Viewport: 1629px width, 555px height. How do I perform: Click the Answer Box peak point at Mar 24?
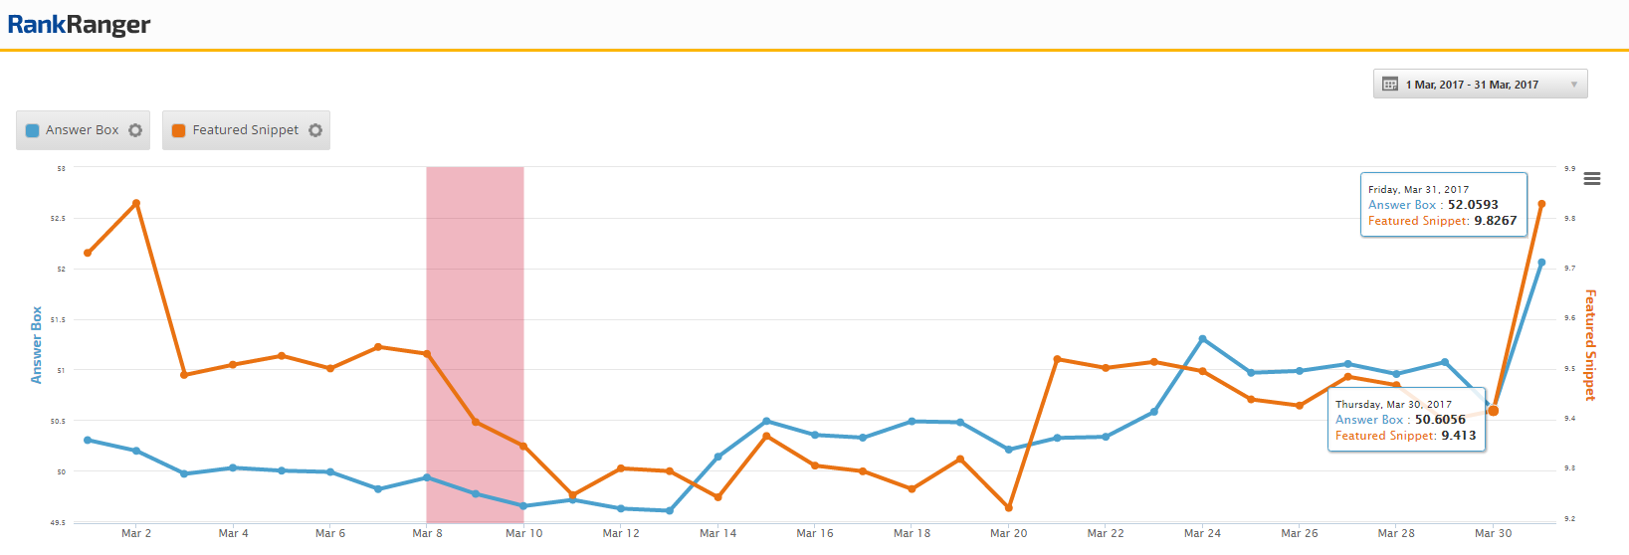tap(1202, 339)
